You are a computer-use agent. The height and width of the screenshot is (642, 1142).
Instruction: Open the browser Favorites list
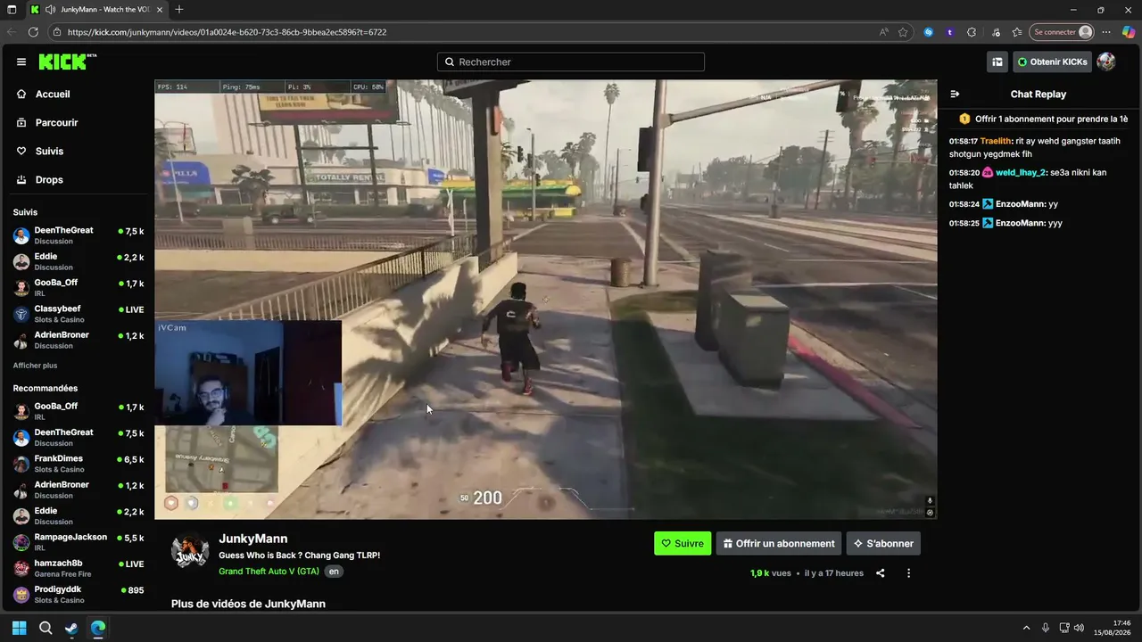pos(1017,32)
